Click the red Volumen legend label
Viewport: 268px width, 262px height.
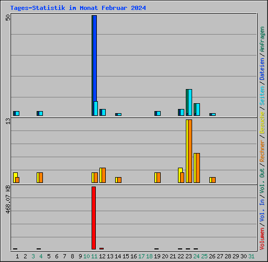tap(262, 238)
